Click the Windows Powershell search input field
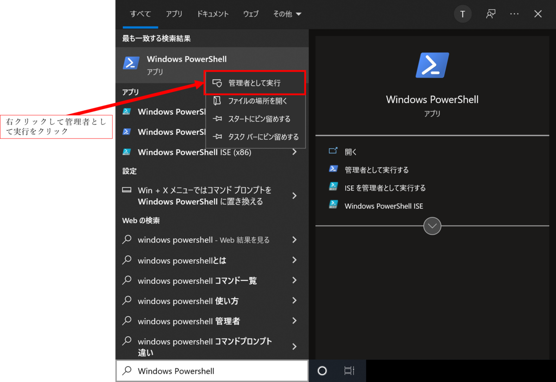Image resolution: width=556 pixels, height=382 pixels. [212, 371]
